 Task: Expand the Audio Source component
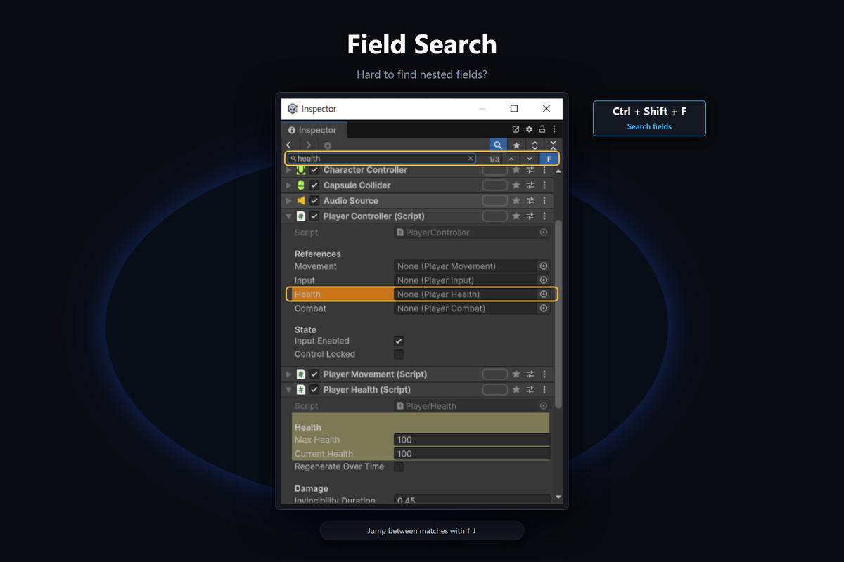coord(288,201)
